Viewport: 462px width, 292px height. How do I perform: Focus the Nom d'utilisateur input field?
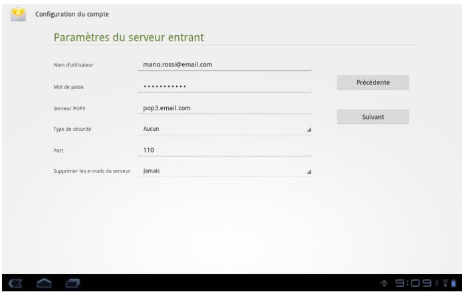point(224,64)
